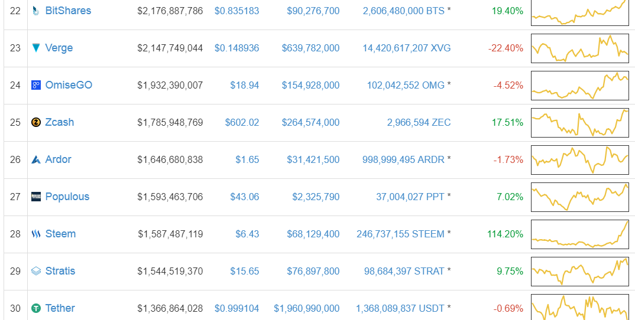
Task: Open the Zcash name link
Action: (x=60, y=122)
